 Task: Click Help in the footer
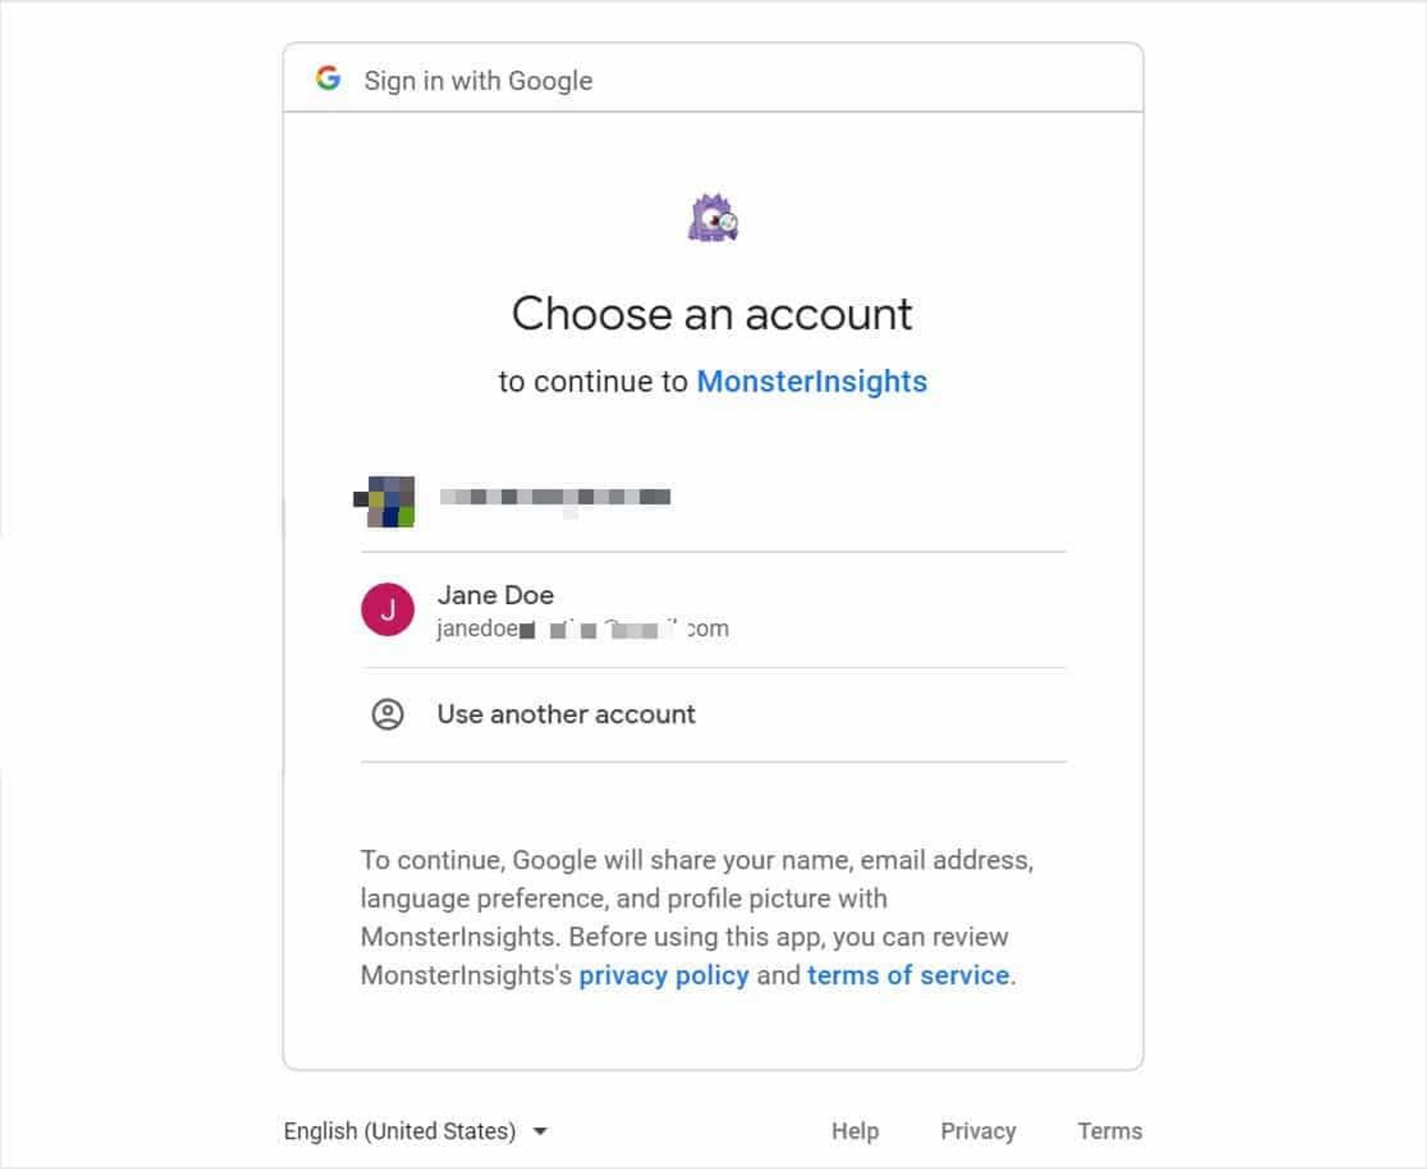pyautogui.click(x=854, y=1130)
